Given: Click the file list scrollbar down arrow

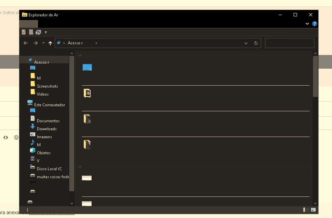Looking at the screenshot, I should tap(316, 204).
